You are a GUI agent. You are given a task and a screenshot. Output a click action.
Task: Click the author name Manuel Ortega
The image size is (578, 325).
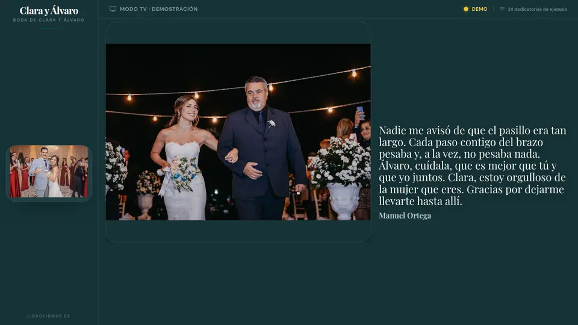coord(405,215)
